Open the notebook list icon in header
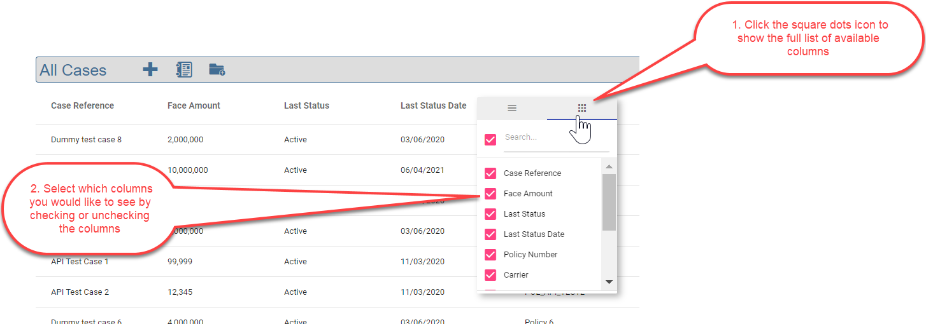Screen dimensions: 926x324 pos(184,69)
